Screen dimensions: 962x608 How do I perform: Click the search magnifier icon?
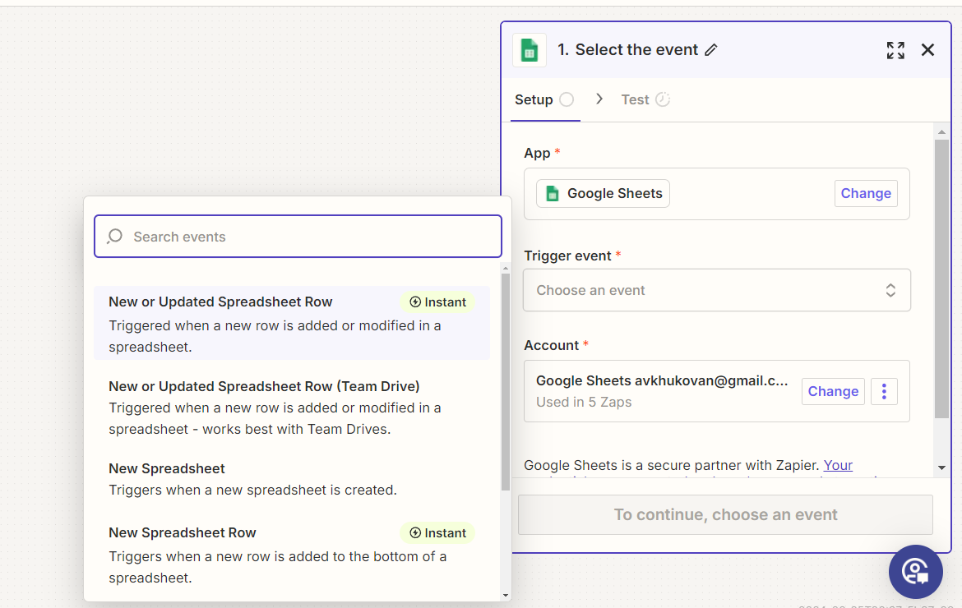pos(115,237)
